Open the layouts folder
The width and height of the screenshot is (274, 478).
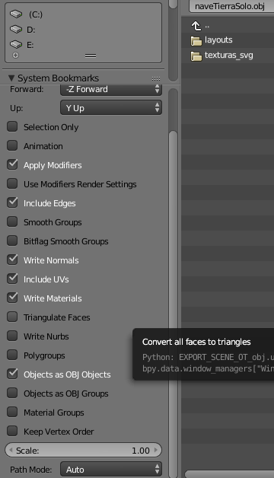pyautogui.click(x=218, y=40)
